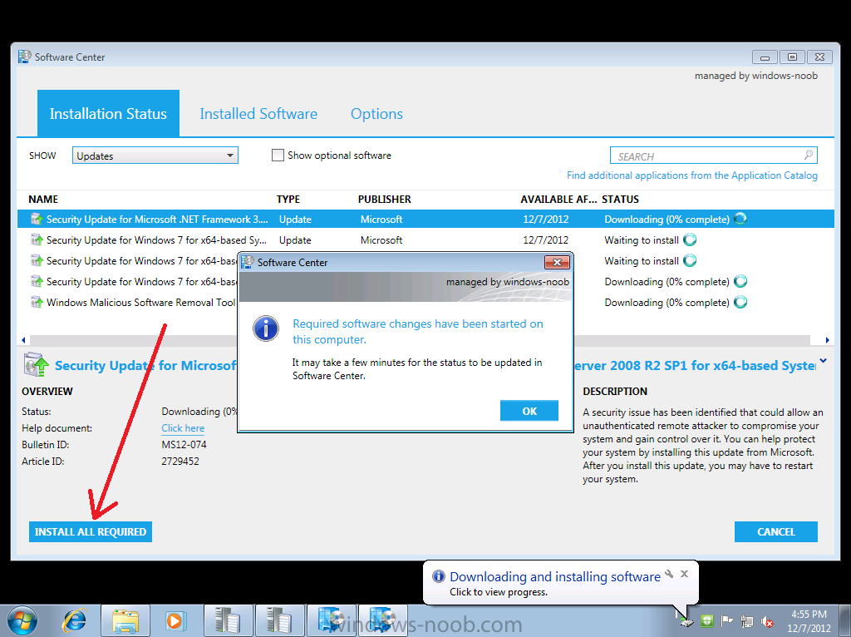The width and height of the screenshot is (851, 637).
Task: Click the INSTALL ALL REQUIRED button
Action: (x=91, y=531)
